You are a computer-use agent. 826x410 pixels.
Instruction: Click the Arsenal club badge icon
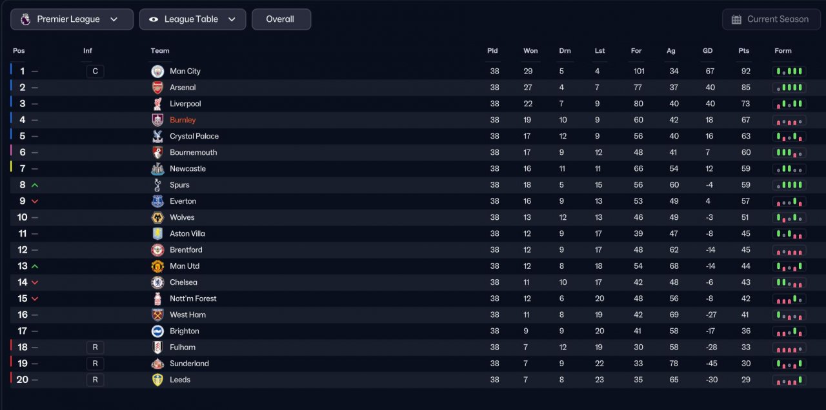coord(157,88)
